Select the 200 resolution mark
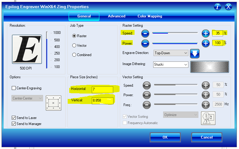Image resolution: width=239 pixels, height=149 pixels. (57, 60)
